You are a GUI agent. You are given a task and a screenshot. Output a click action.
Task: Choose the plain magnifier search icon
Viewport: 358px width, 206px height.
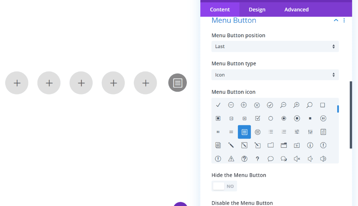point(310,105)
